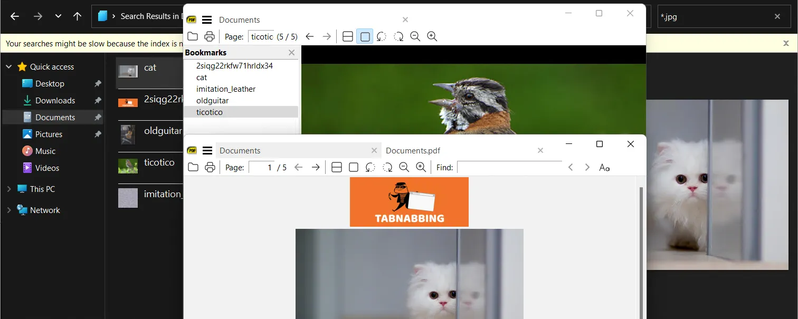
Task: Rotate left in the Bookmarks window toolbar
Action: tap(382, 36)
